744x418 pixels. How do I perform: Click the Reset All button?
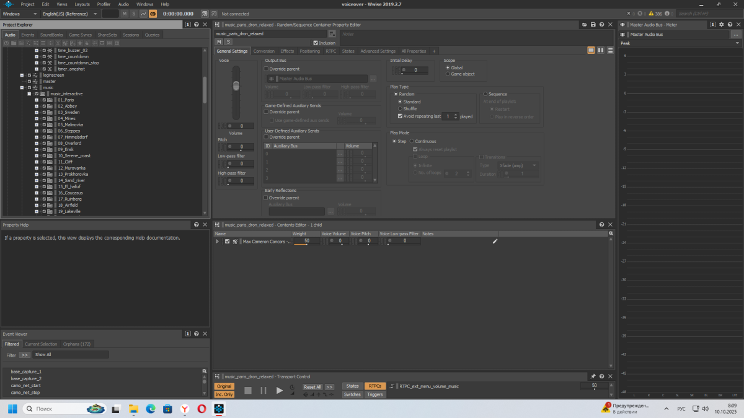click(312, 387)
